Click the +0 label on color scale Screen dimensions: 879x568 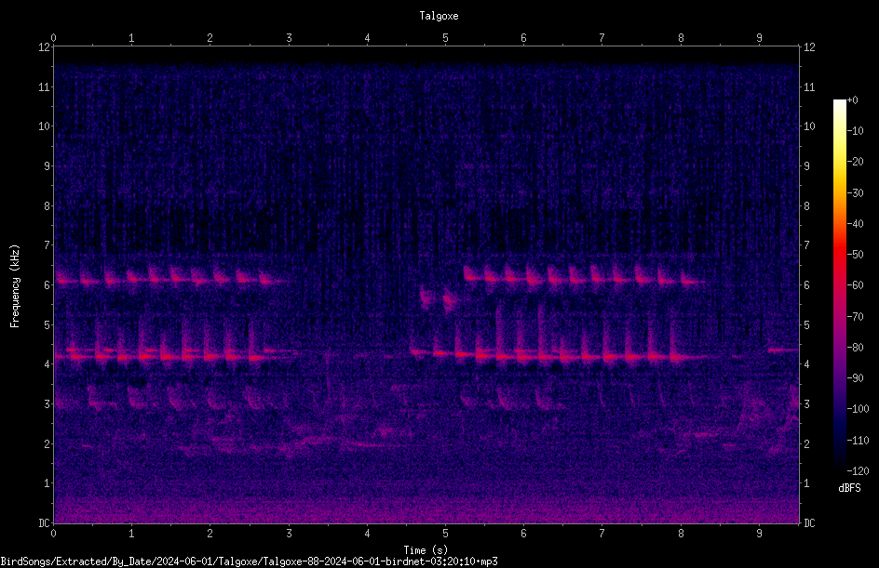pyautogui.click(x=853, y=100)
